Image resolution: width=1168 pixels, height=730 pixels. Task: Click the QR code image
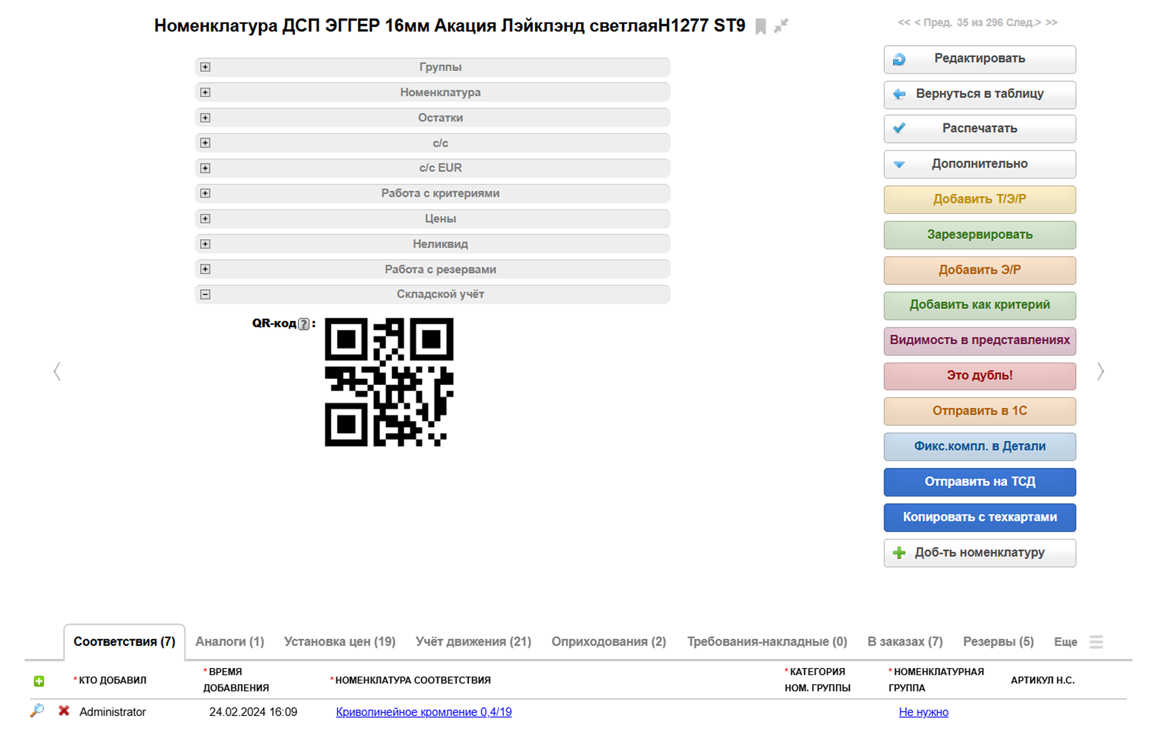(x=389, y=382)
